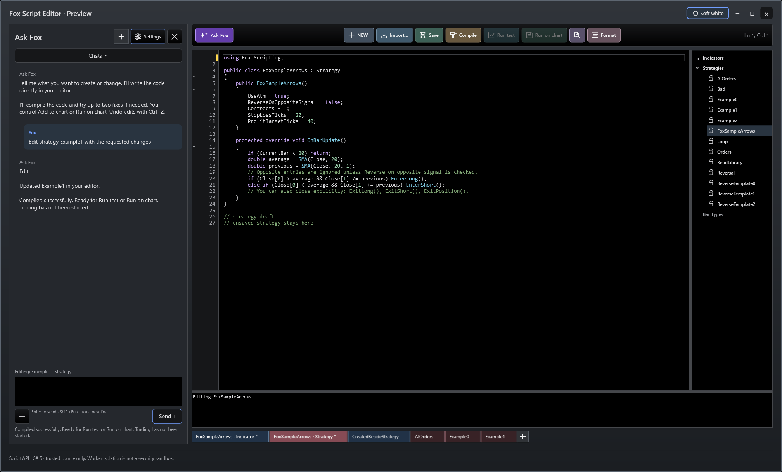
Task: Click lock icon beside Bad strategy
Action: pyautogui.click(x=711, y=89)
